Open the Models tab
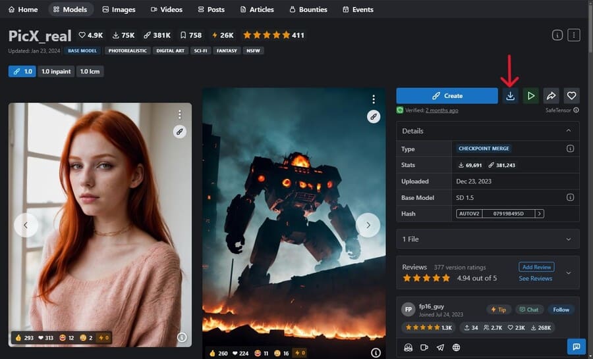 (71, 9)
